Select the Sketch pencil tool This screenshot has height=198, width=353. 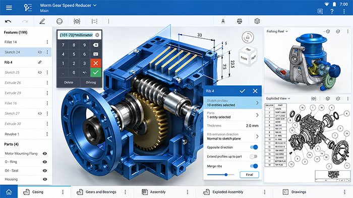tap(42, 21)
